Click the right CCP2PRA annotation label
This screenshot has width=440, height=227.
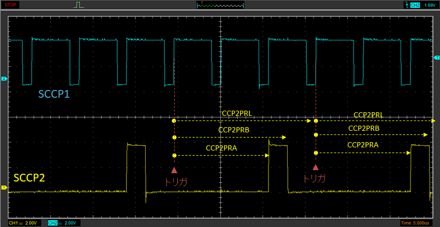coord(363,145)
